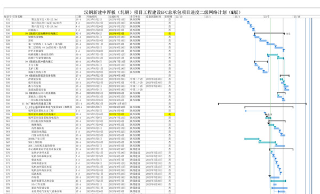Click the 9/3 milestone label in Gantt chart
320x194 pixels.
(x=288, y=34)
